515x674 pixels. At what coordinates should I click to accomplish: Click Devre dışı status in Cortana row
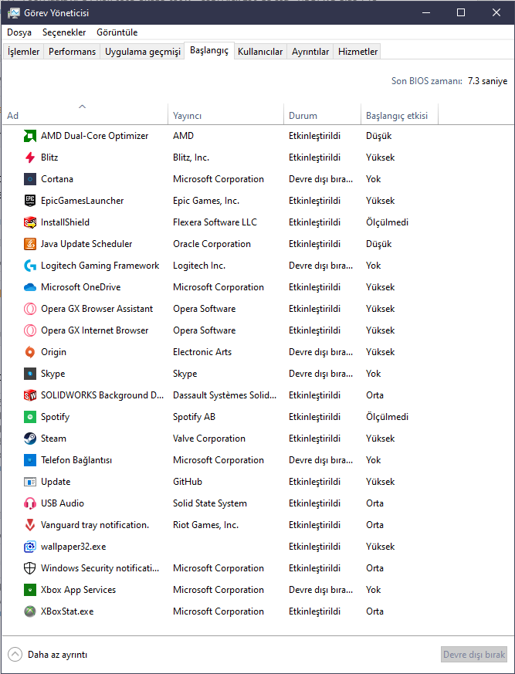[x=320, y=179]
